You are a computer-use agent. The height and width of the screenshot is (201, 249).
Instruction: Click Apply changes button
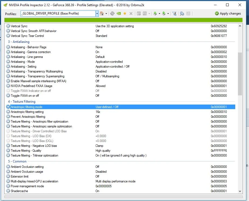tap(228, 13)
